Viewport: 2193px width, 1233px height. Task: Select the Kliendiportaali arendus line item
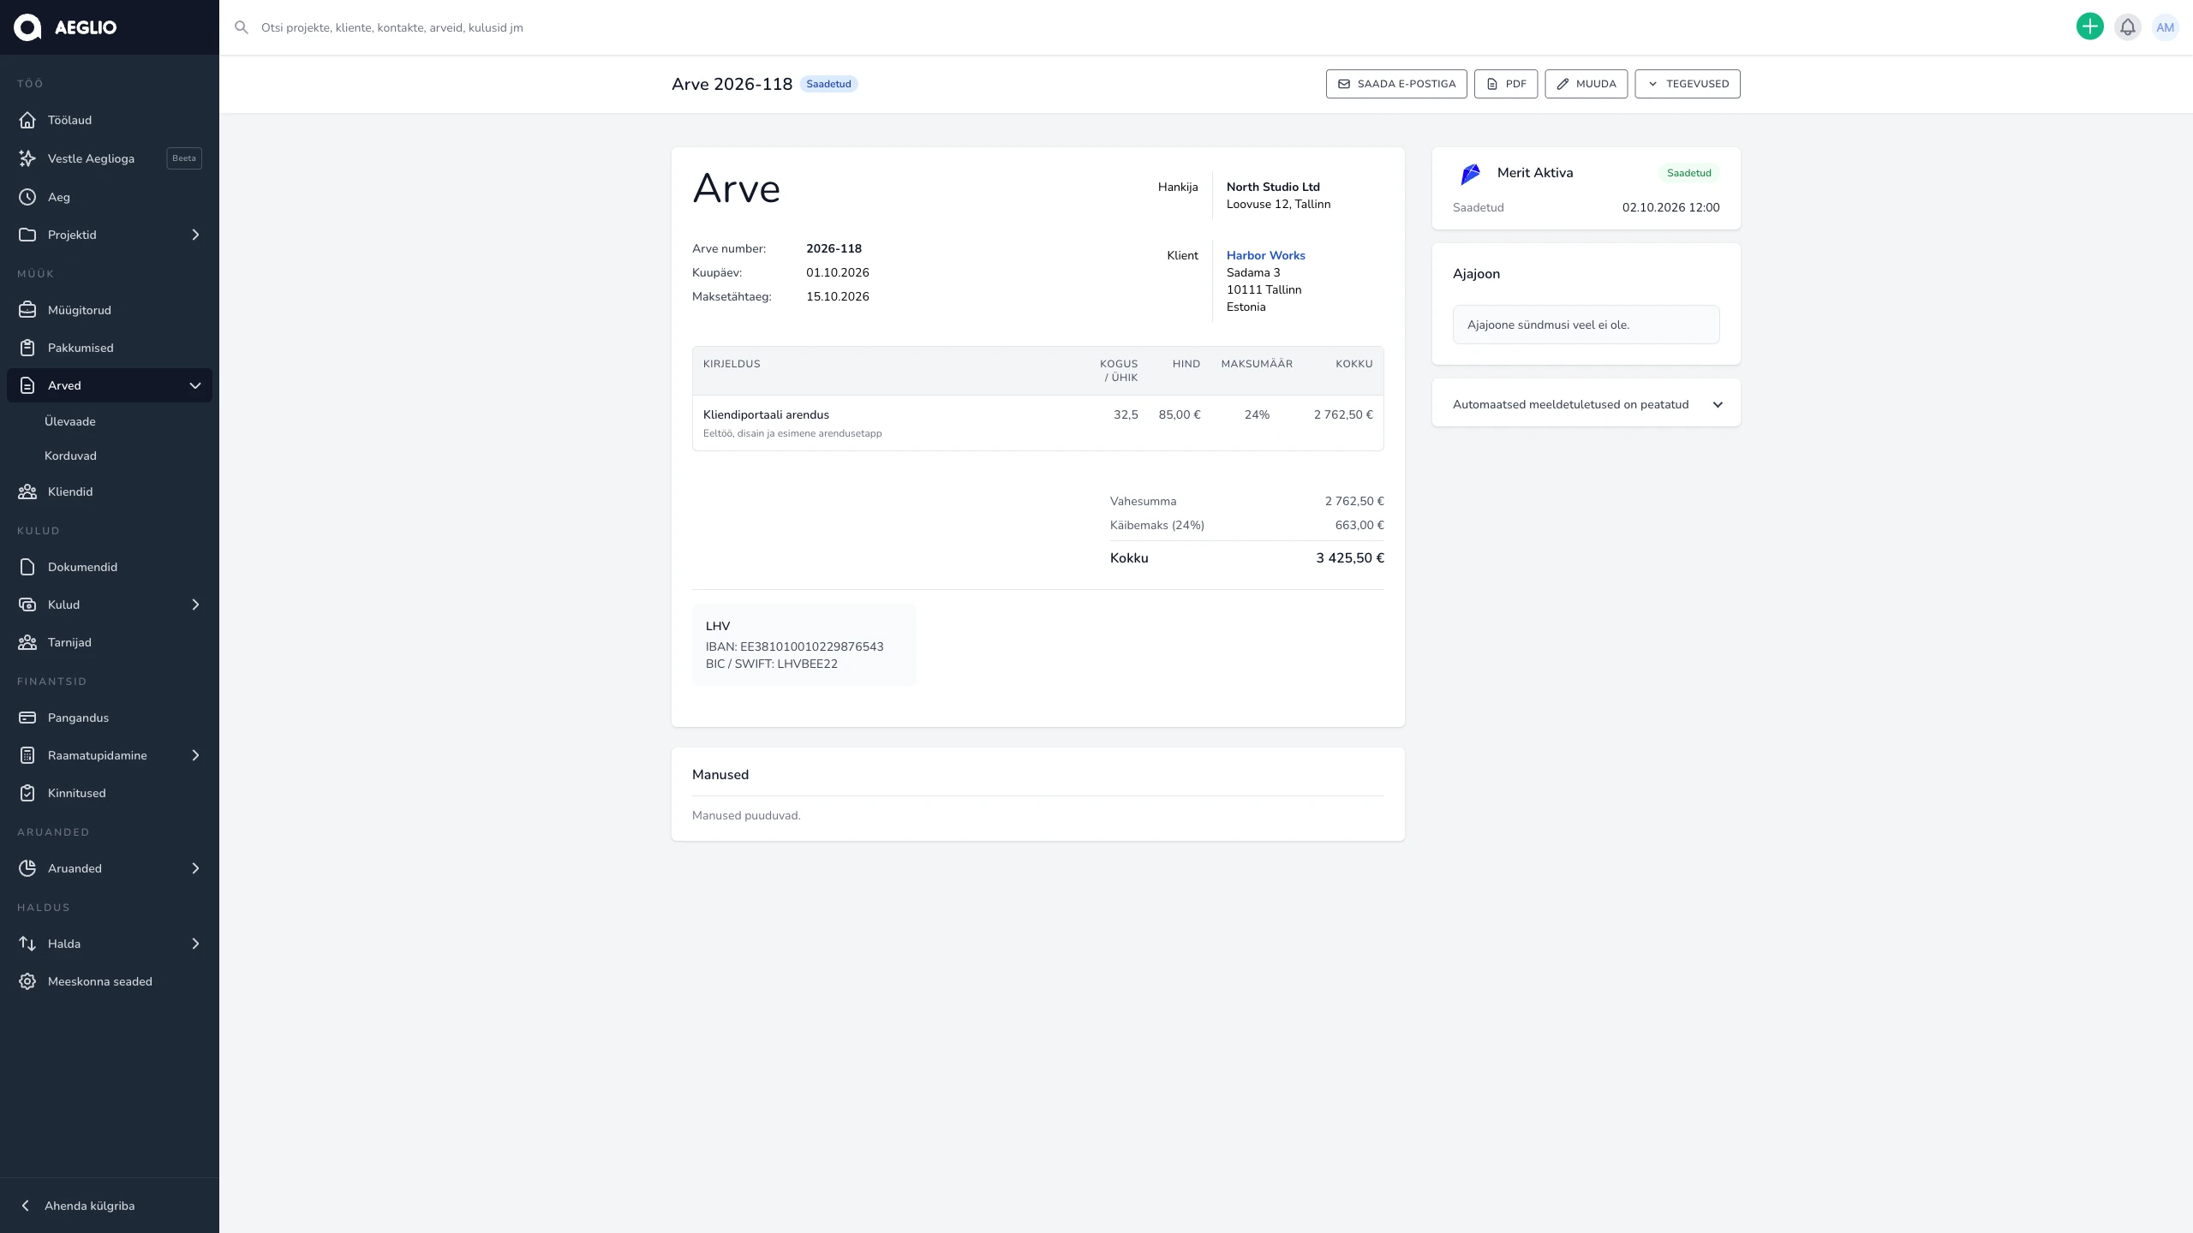click(x=1037, y=423)
